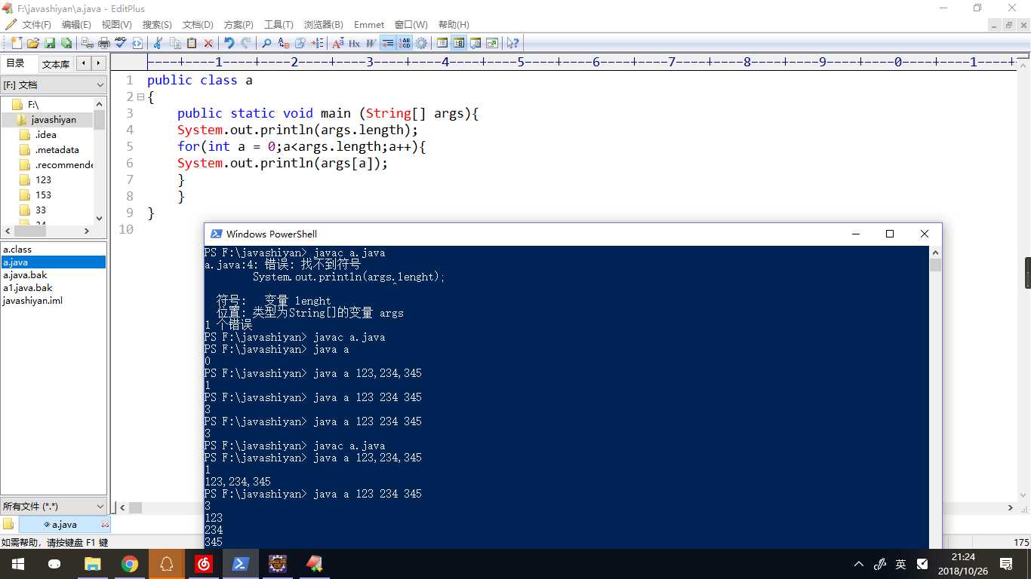This screenshot has width=1031, height=579.
Task: Open the 视图(V) menu
Action: (x=116, y=25)
